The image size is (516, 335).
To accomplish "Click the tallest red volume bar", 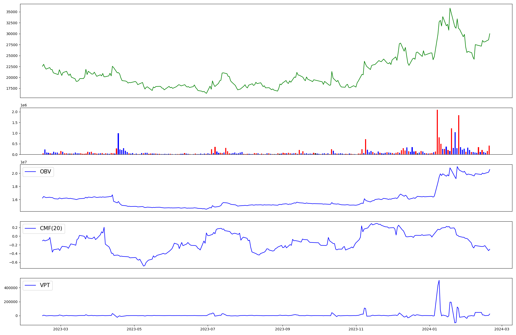I will pos(437,131).
